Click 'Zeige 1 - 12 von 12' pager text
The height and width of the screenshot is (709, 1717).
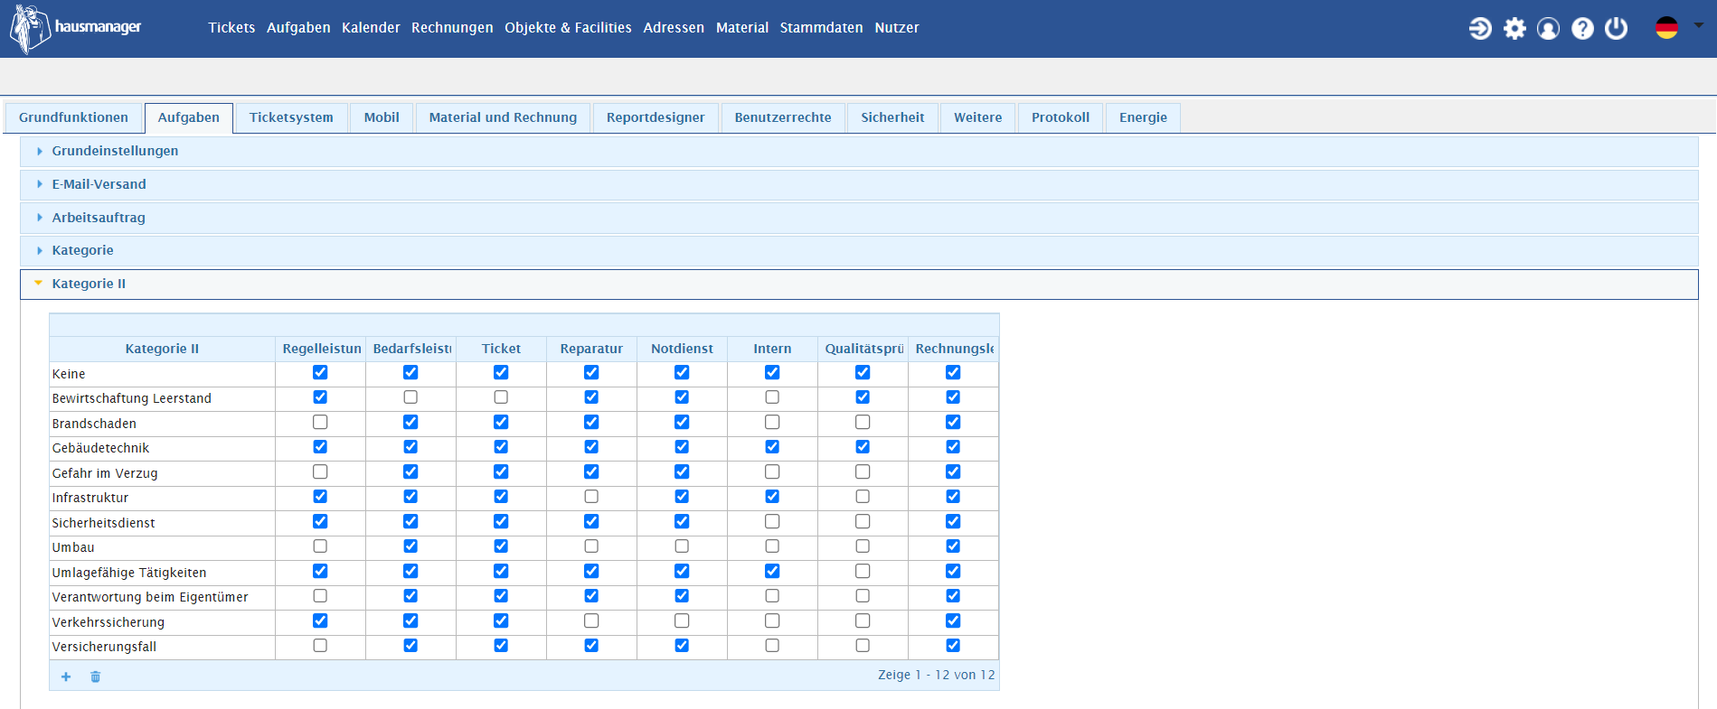click(936, 675)
